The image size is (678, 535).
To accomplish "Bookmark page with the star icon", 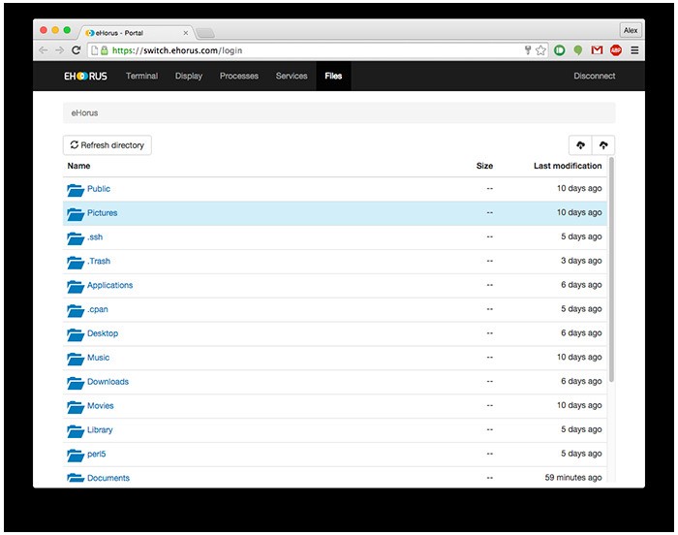I will pyautogui.click(x=540, y=50).
